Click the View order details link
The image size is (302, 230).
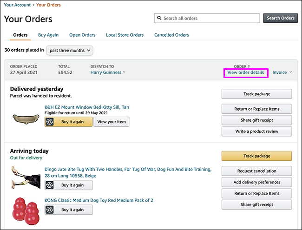pos(245,72)
